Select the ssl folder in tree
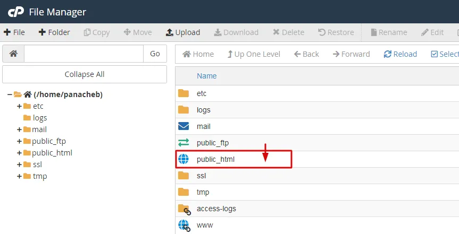This screenshot has height=234, width=459. click(x=37, y=164)
